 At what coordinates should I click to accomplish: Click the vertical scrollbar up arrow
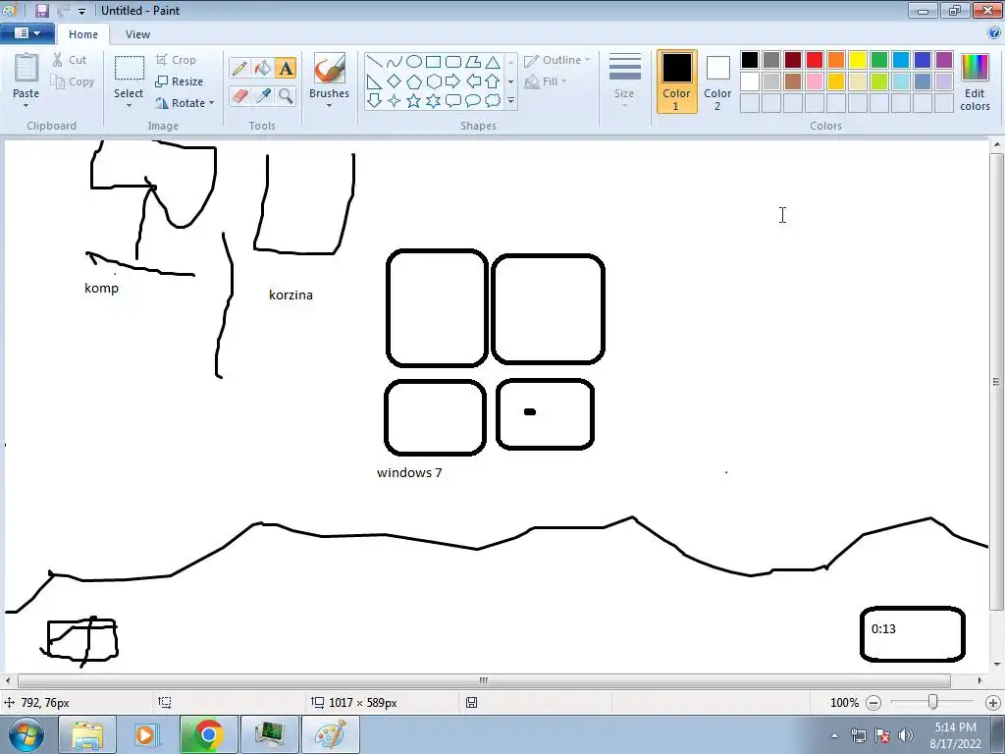tap(997, 145)
